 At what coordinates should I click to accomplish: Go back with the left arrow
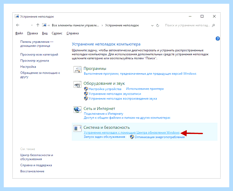(x=18, y=25)
